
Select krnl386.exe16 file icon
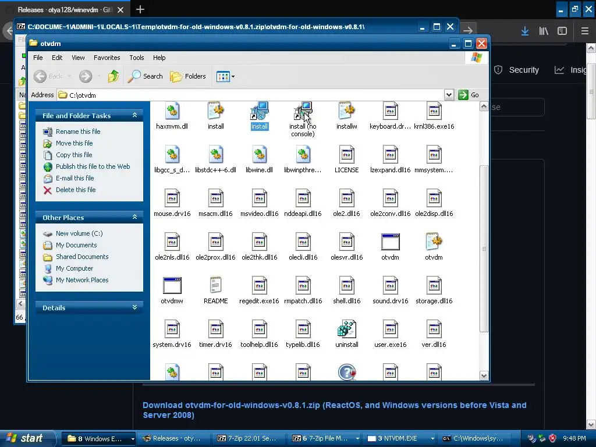[x=434, y=112]
